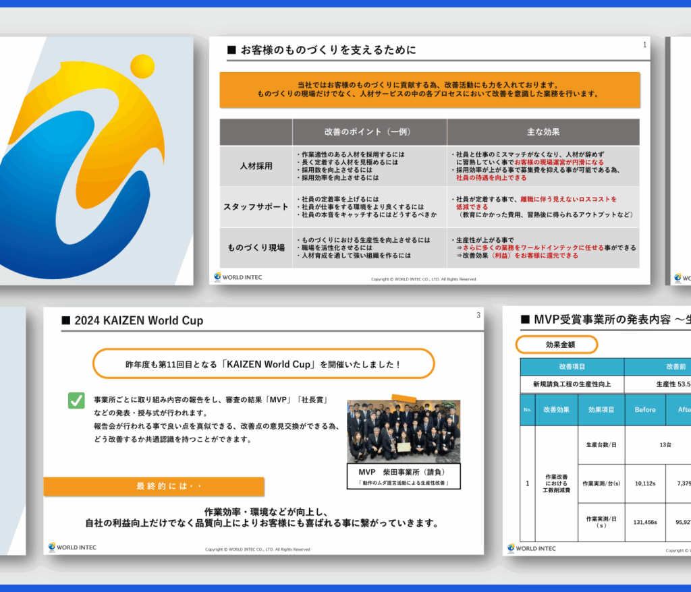
Task: Click the red text 社員の待遇を向上できる
Action: click(491, 178)
